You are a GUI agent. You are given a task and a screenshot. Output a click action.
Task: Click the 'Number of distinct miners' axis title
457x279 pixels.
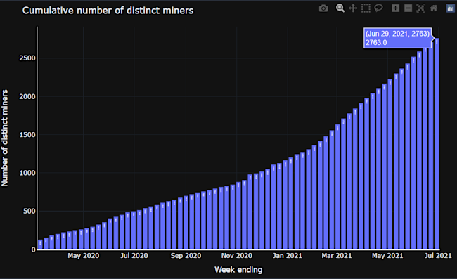5,138
